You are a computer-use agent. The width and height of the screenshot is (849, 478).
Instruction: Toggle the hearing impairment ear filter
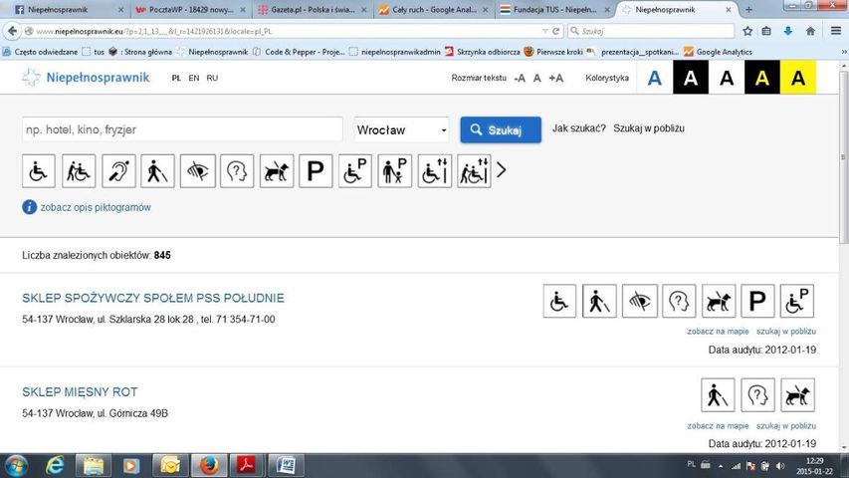coord(117,171)
